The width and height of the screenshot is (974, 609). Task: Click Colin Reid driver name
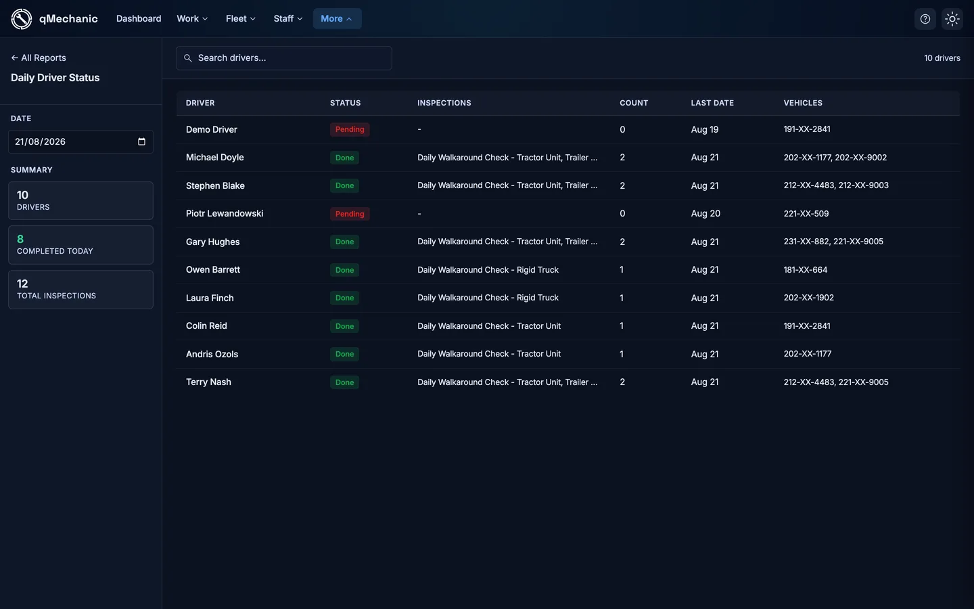point(206,326)
